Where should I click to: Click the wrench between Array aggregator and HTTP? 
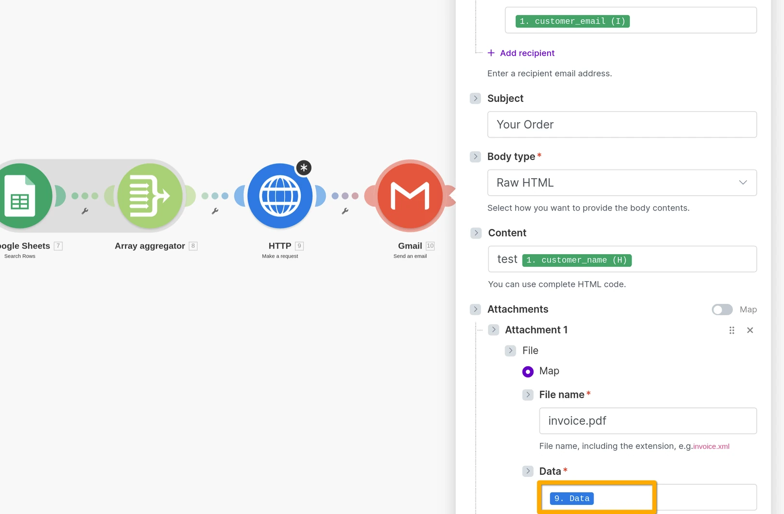[215, 211]
